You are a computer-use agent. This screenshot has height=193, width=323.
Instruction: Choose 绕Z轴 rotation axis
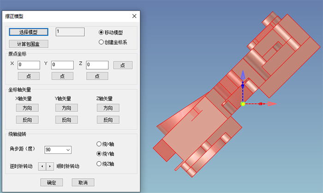(99, 164)
